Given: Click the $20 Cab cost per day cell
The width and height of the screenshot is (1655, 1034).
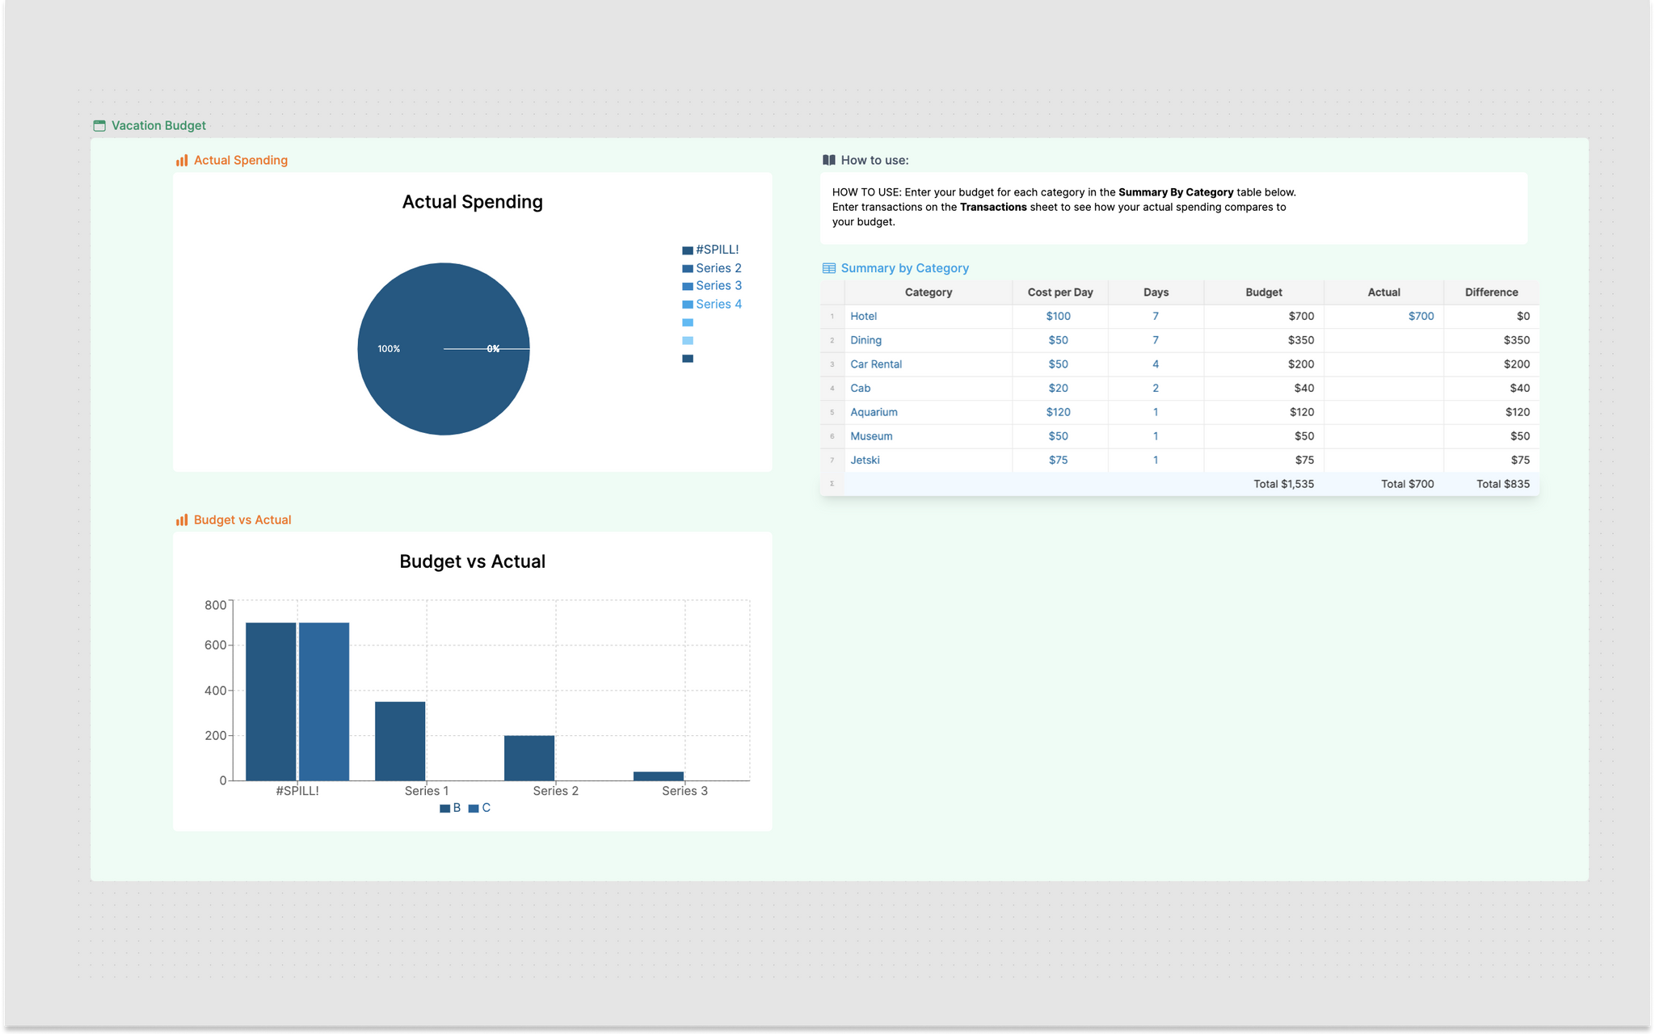Looking at the screenshot, I should tap(1059, 389).
